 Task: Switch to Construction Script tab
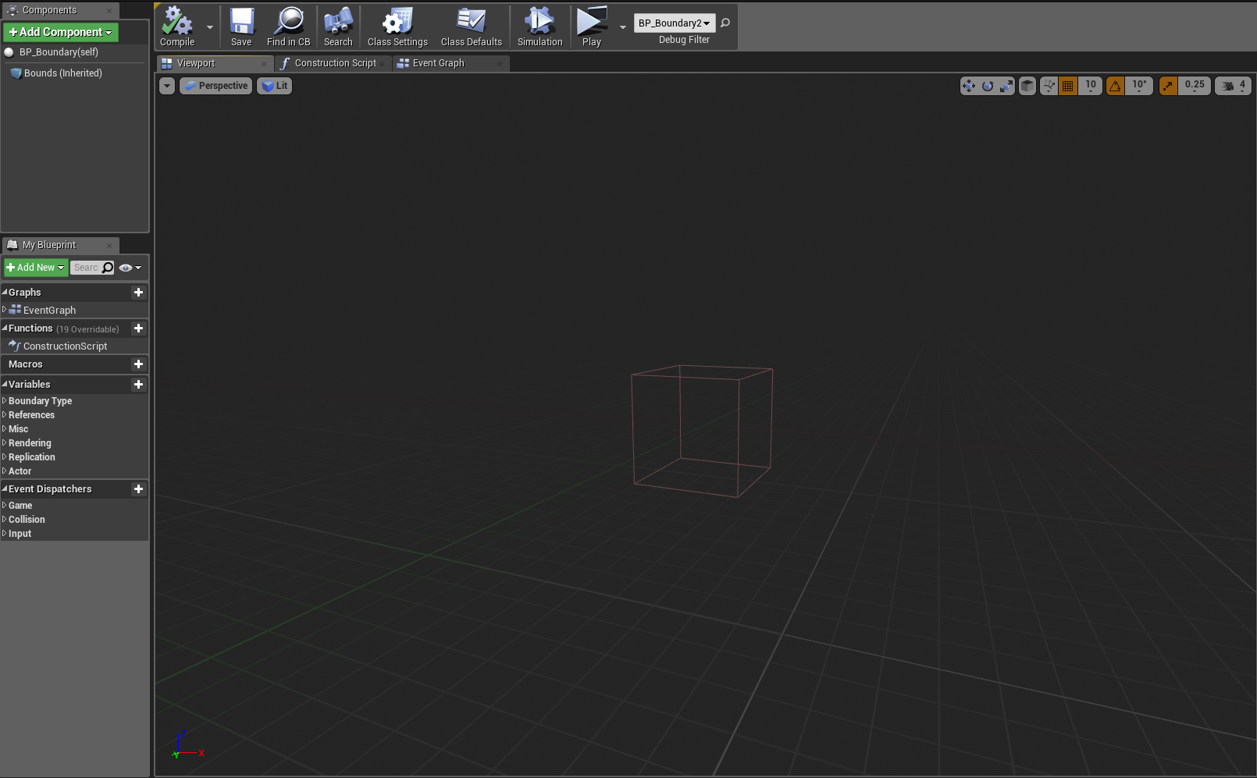335,63
